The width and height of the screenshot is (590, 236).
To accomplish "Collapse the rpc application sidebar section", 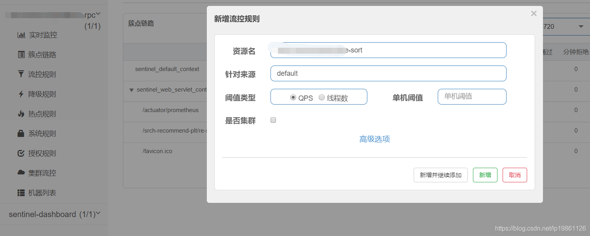I will tap(98, 14).
